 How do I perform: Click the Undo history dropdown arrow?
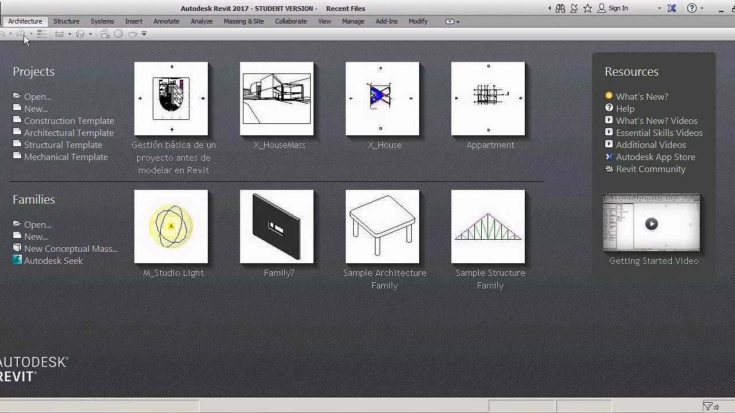10,34
